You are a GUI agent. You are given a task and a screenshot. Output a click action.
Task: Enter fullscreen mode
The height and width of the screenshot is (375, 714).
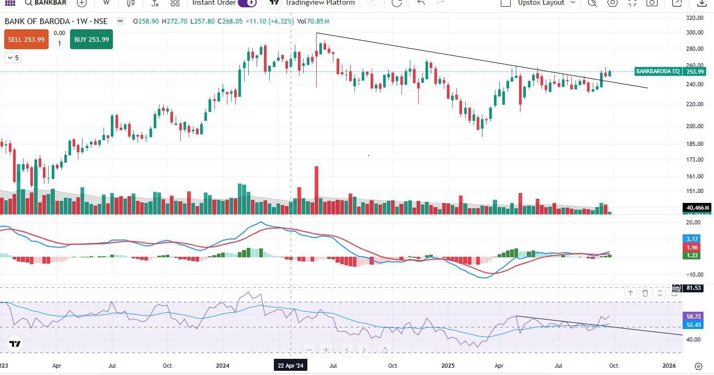(x=632, y=3)
